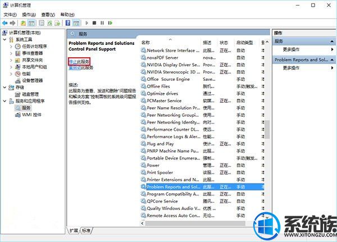The height and width of the screenshot is (242, 337).
Task: Select the QPCore Service row
Action: [x=202, y=201]
